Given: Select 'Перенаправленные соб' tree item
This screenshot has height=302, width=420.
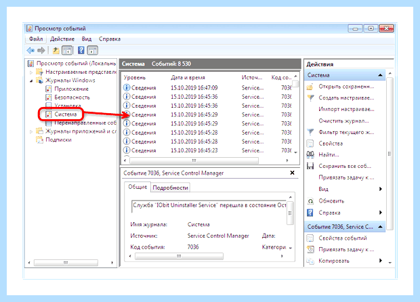Looking at the screenshot, I should pos(85,123).
